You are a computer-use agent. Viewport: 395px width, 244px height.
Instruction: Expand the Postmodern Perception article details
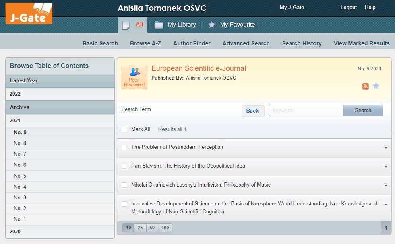tap(386, 148)
